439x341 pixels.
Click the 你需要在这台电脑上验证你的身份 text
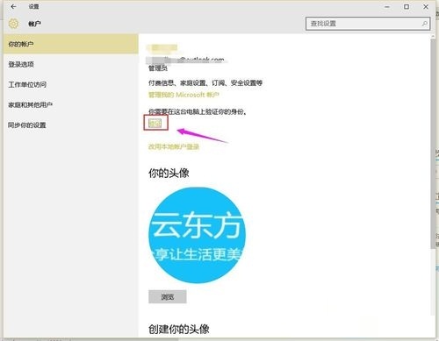coord(197,111)
